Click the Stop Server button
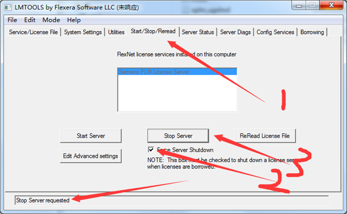The width and height of the screenshot is (347, 214). point(178,136)
